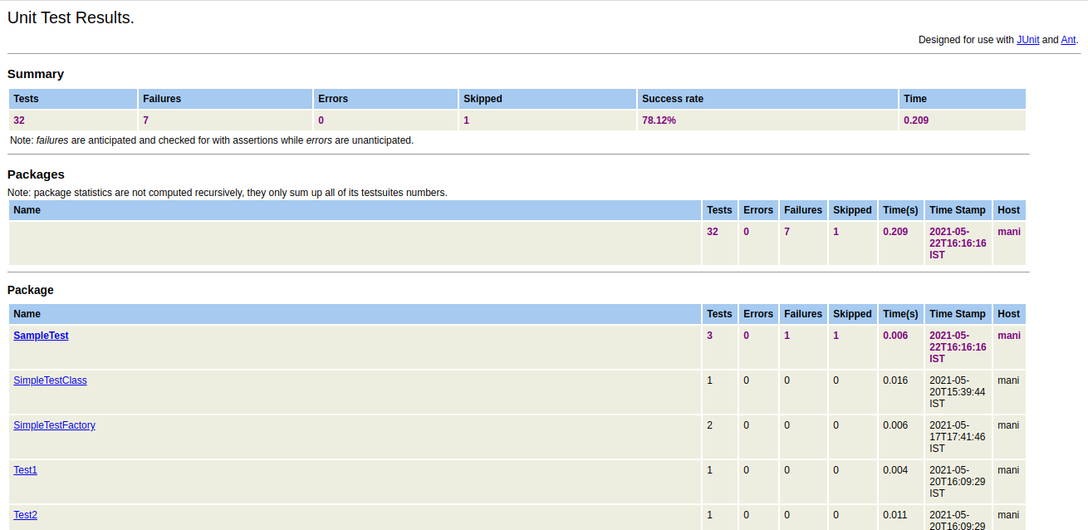Image resolution: width=1088 pixels, height=530 pixels.
Task: Open the JUnit hyperlink
Action: 1028,39
